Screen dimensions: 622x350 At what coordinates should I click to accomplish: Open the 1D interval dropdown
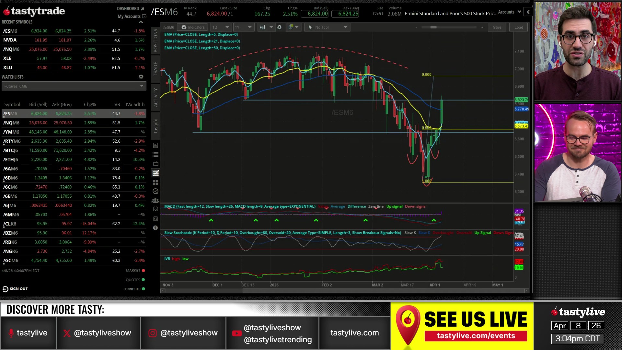[221, 27]
